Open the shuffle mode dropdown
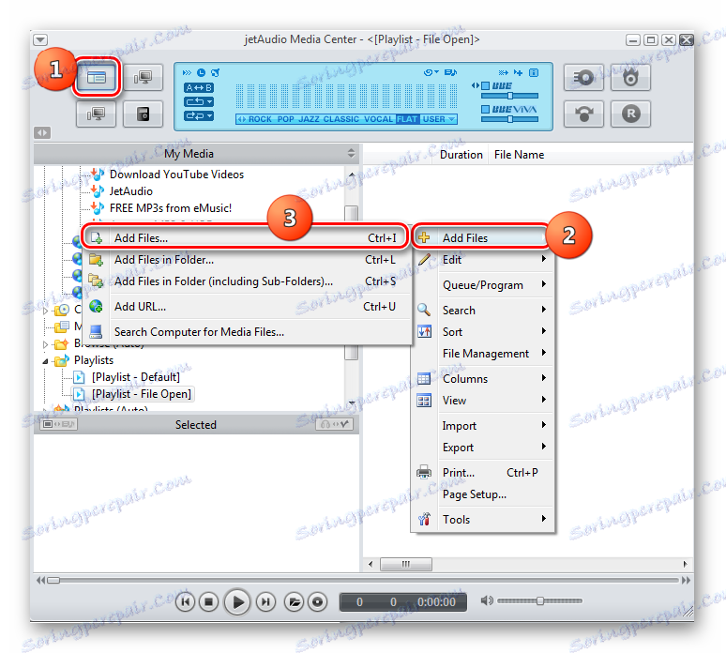This screenshot has width=726, height=653. [199, 115]
